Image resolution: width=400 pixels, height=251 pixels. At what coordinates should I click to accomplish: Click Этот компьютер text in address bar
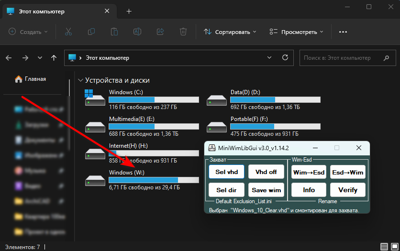(x=107, y=58)
